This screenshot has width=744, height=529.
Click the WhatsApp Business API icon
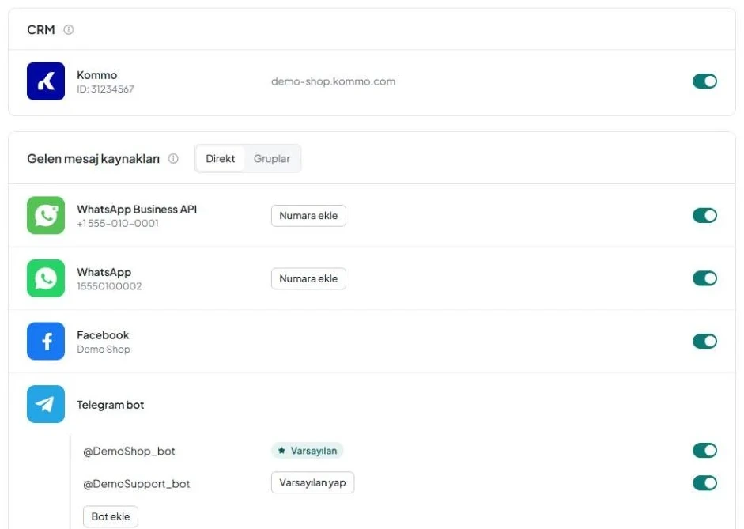[x=46, y=215]
